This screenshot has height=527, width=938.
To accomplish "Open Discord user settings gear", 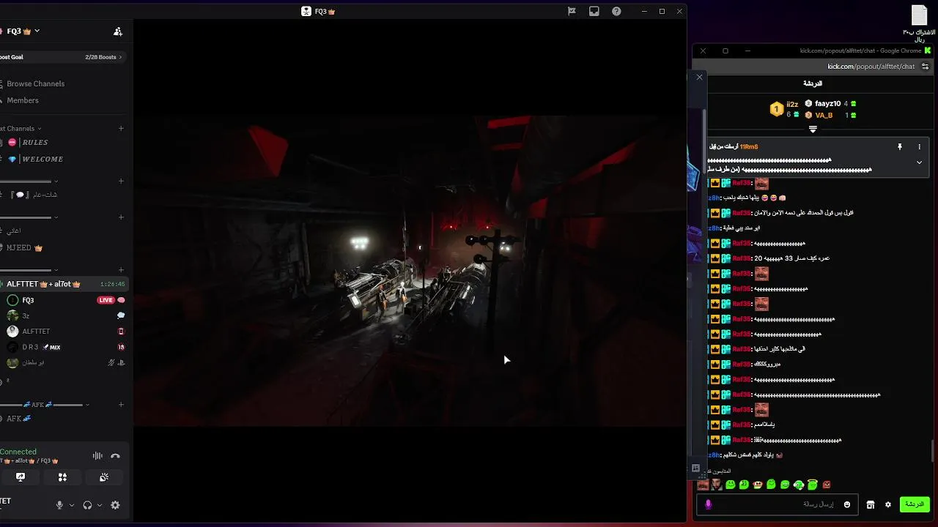I will pos(115,505).
